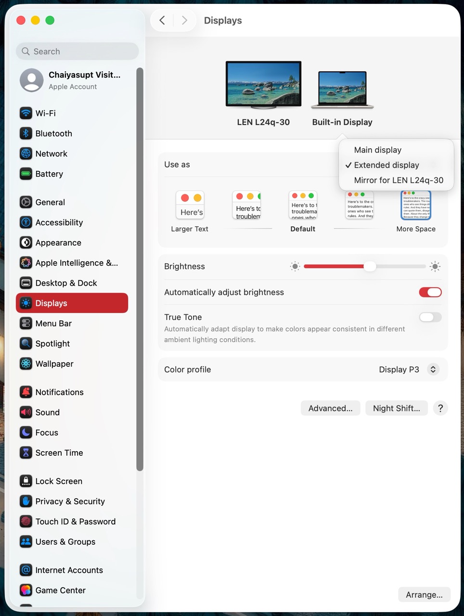This screenshot has width=464, height=616.
Task: Click the Displays sun icon in sidebar
Action: point(26,303)
